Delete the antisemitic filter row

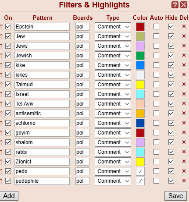point(184,113)
